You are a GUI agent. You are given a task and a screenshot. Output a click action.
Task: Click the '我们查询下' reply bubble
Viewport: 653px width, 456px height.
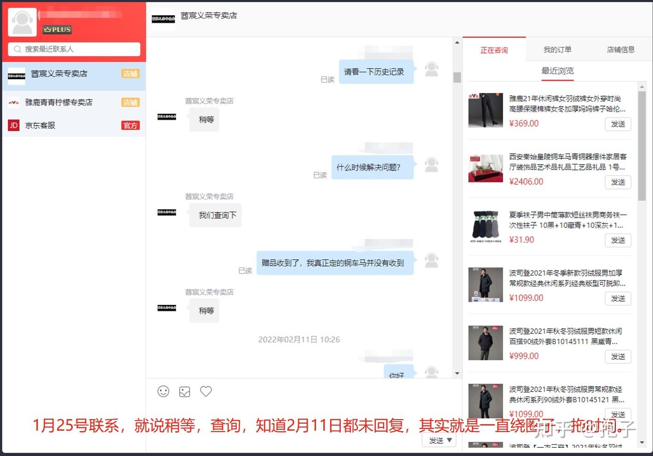[x=216, y=215]
